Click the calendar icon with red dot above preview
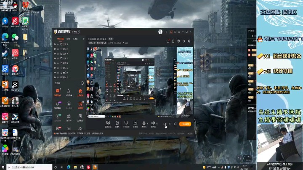303x170 pixels. [x=168, y=41]
